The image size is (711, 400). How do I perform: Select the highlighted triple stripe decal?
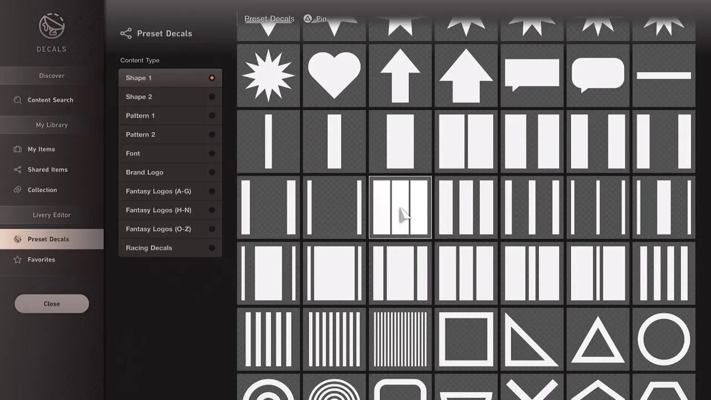click(x=400, y=207)
